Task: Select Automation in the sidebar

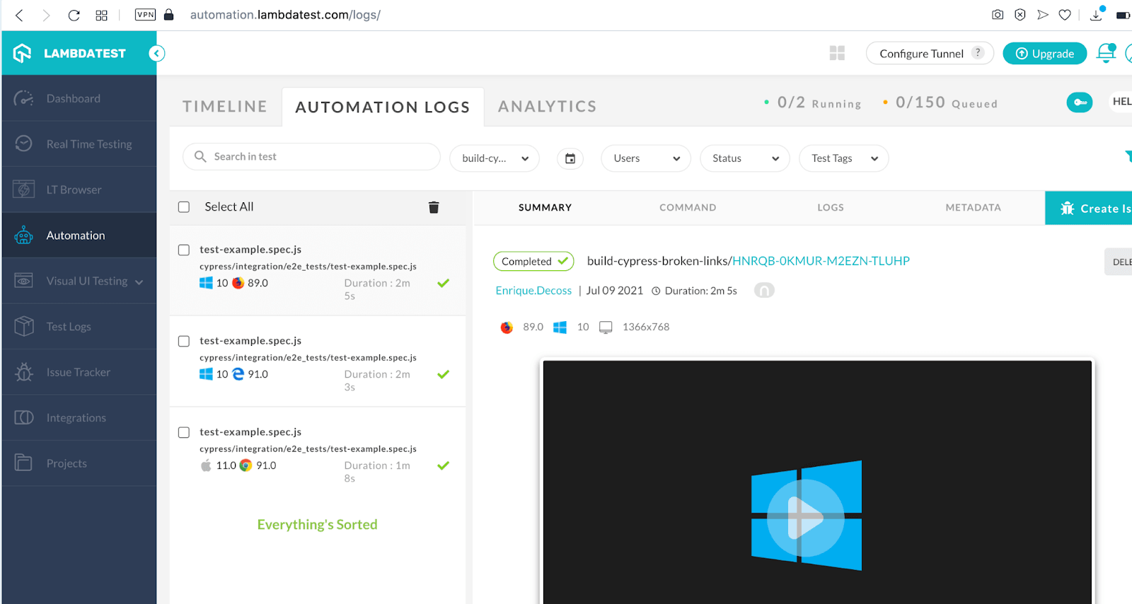Action: click(x=76, y=236)
